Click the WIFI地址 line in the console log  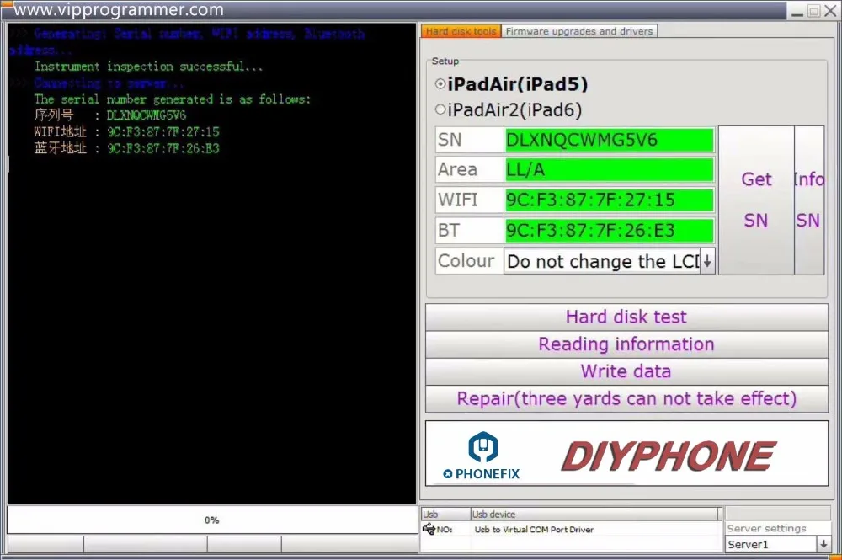pos(126,131)
